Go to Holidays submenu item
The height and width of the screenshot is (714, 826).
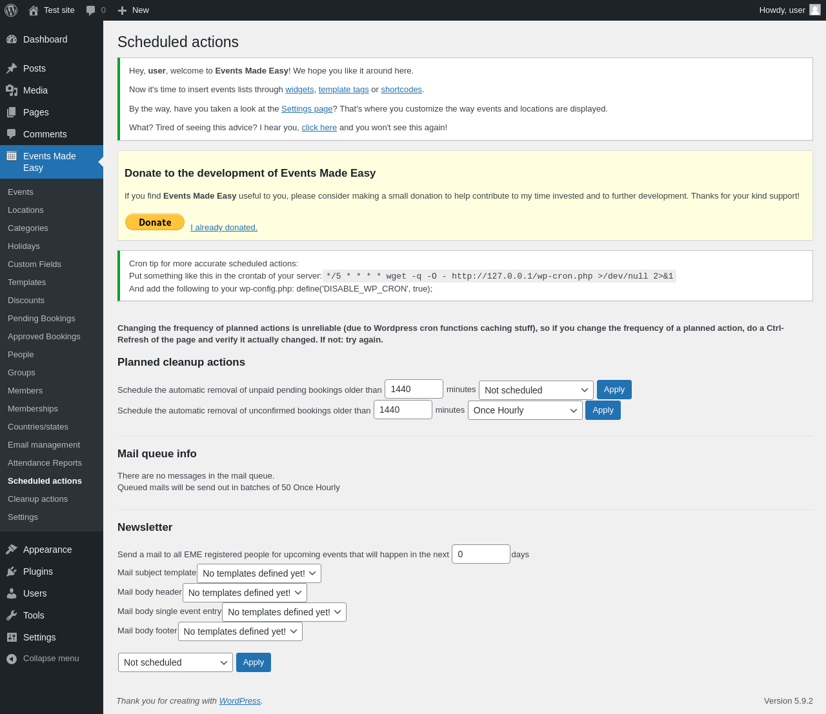pos(24,246)
